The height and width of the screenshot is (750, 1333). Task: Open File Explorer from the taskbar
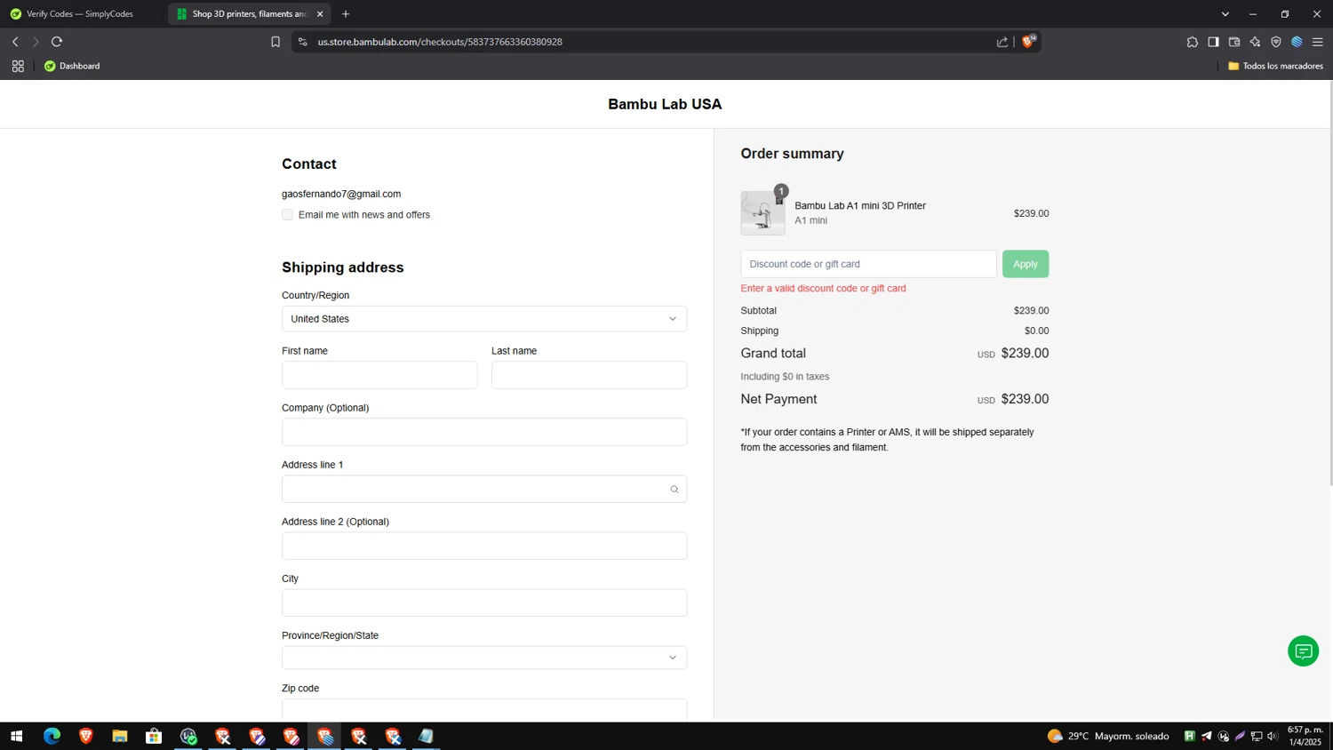120,736
